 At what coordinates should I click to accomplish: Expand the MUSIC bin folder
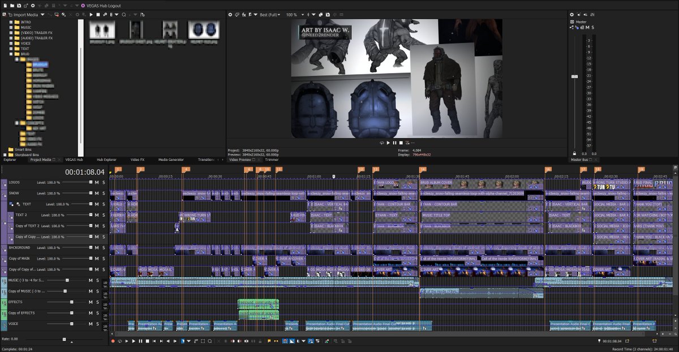pos(11,27)
